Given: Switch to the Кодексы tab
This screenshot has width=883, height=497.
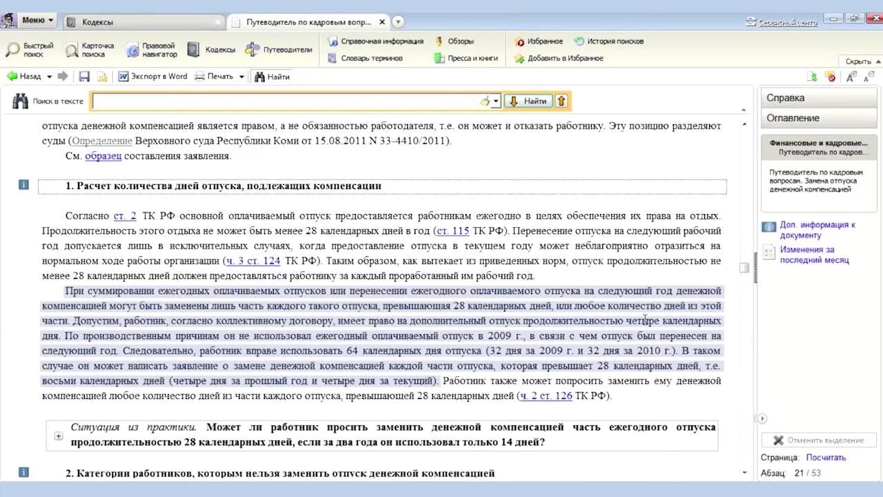Looking at the screenshot, I should point(144,22).
